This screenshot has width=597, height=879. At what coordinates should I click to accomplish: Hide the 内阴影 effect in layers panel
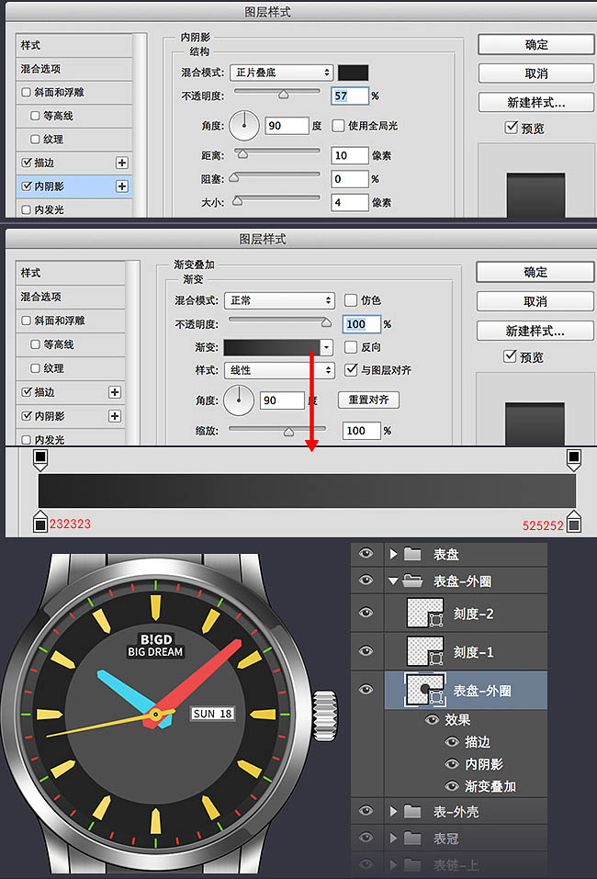(452, 763)
